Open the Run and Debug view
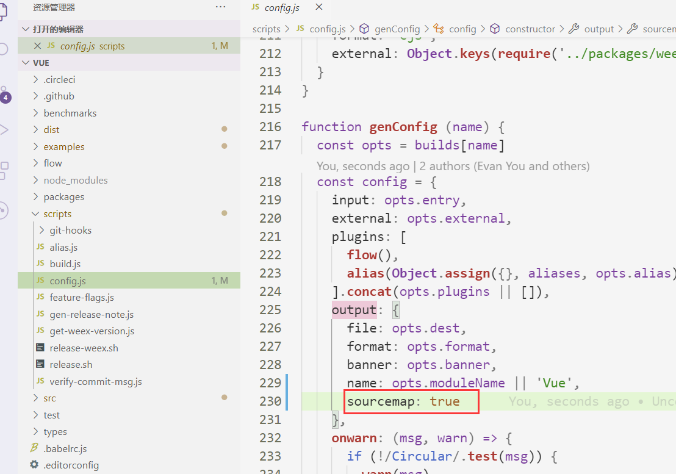The width and height of the screenshot is (676, 474). point(4,130)
